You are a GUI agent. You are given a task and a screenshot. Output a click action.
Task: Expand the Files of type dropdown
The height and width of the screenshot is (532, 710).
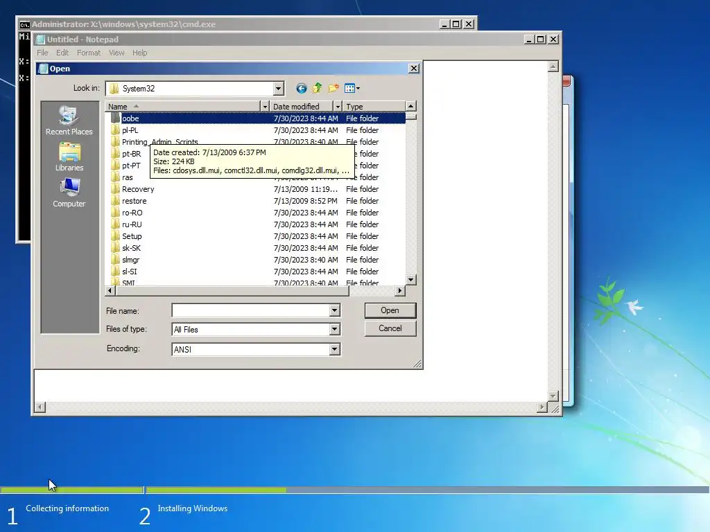coord(335,329)
